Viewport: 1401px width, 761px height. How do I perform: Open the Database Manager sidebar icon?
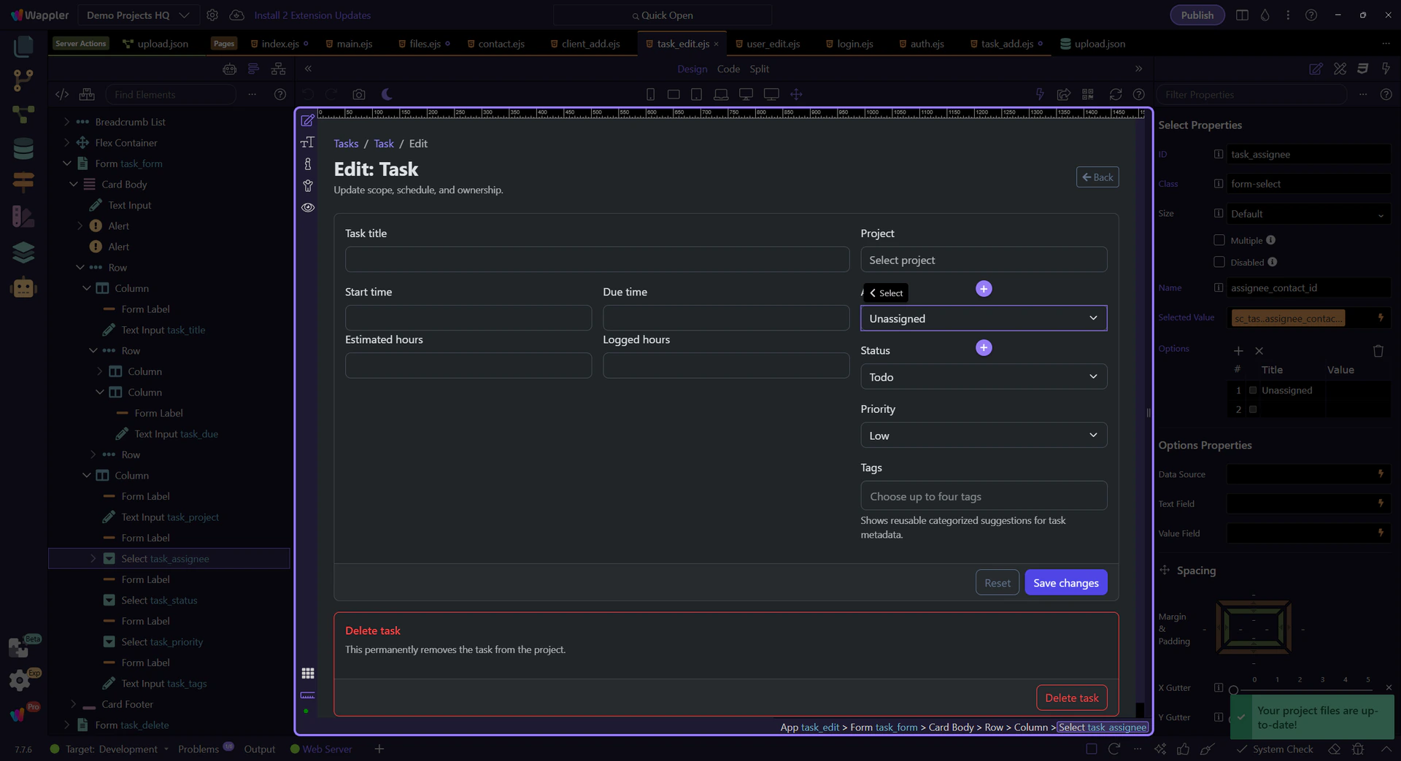[x=23, y=148]
